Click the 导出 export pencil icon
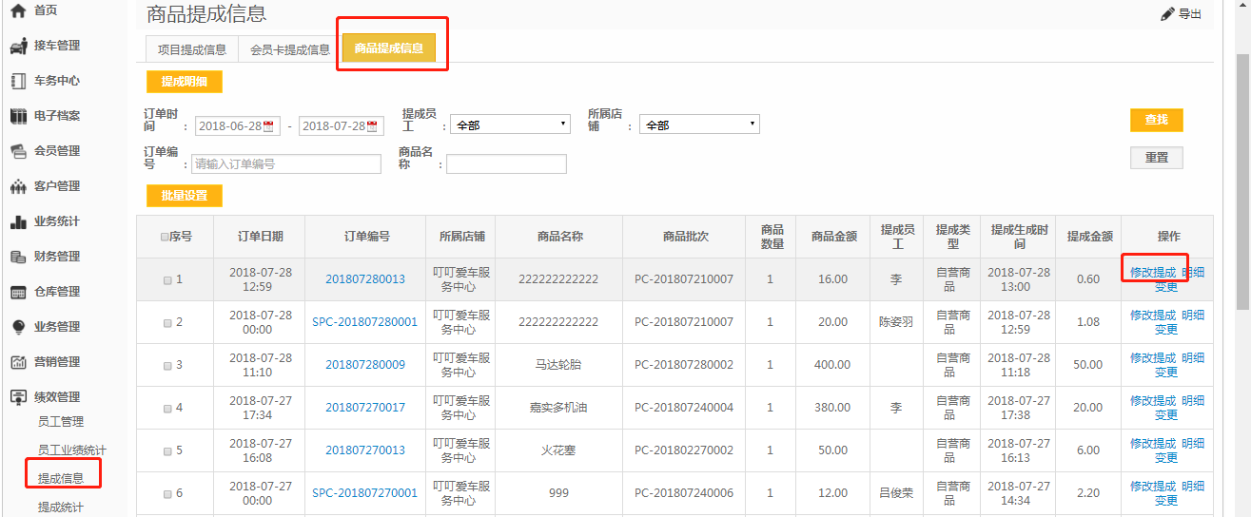The width and height of the screenshot is (1251, 517). 1168,14
